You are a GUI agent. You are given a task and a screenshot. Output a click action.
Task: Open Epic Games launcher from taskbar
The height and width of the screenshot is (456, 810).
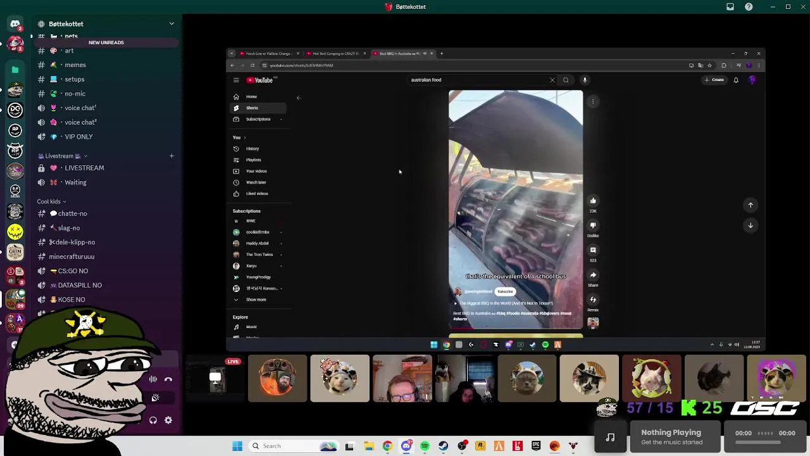click(536, 446)
